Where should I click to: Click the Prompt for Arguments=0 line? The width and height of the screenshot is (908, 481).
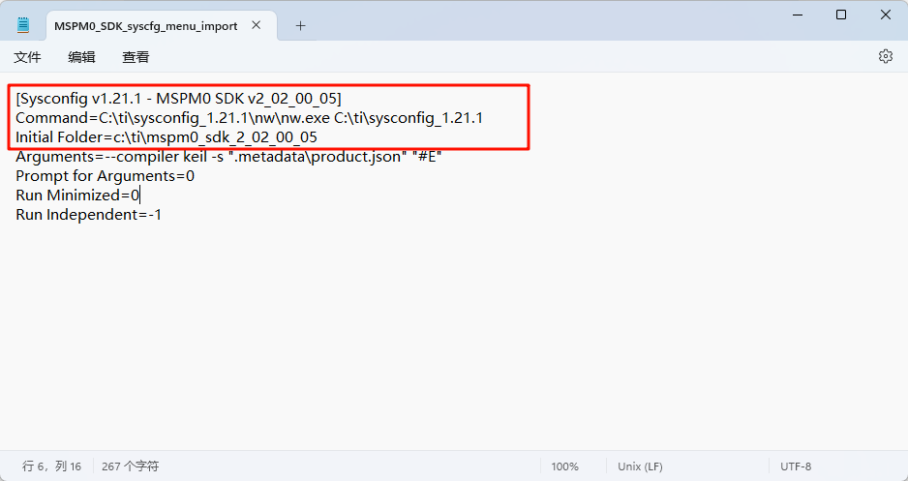coord(105,176)
